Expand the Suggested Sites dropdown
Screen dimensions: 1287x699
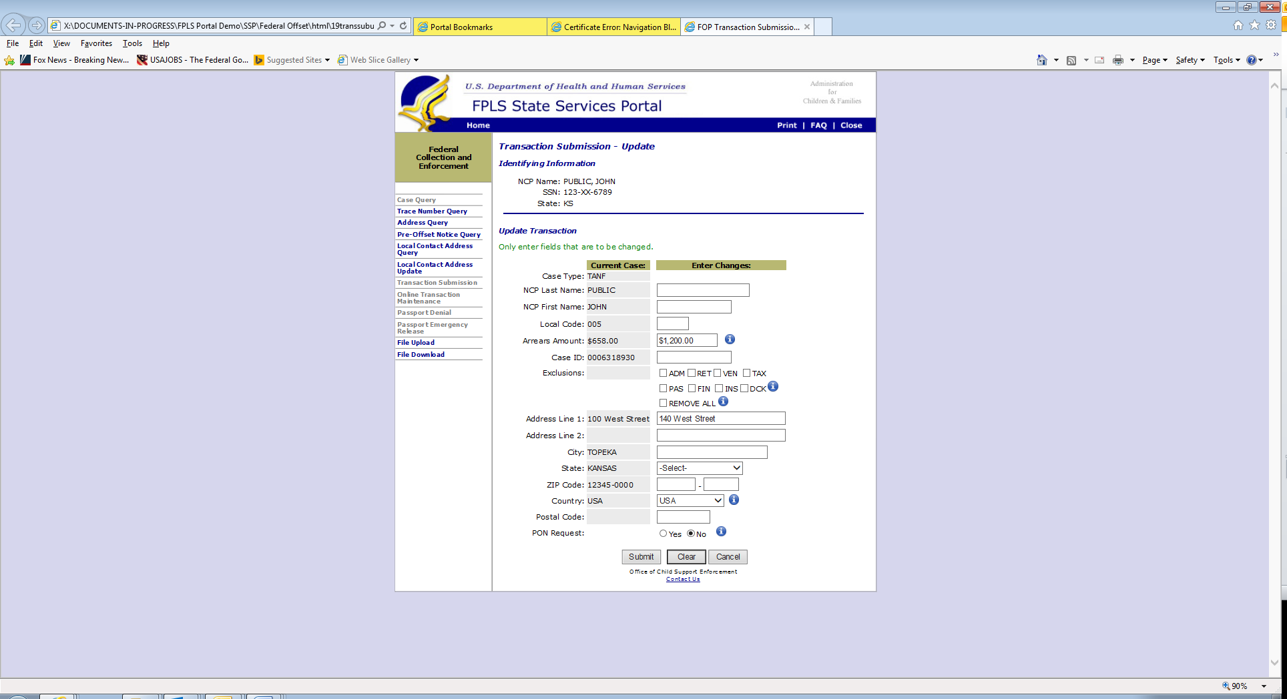tap(327, 60)
